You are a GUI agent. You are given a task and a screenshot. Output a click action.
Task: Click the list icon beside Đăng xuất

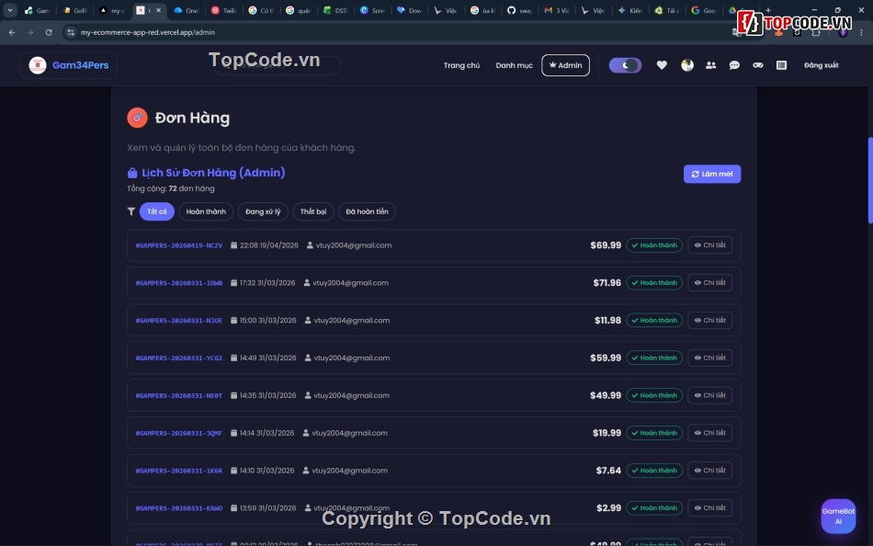pyautogui.click(x=781, y=65)
